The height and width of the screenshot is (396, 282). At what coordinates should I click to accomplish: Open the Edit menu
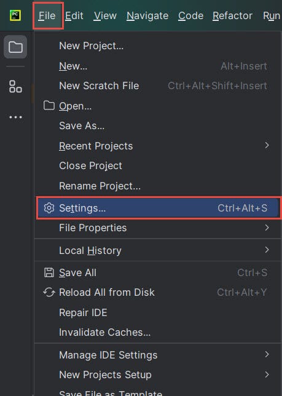[74, 15]
